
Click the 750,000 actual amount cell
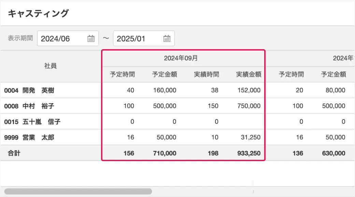coord(249,106)
